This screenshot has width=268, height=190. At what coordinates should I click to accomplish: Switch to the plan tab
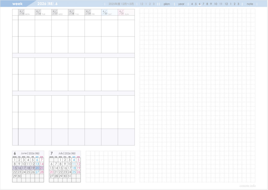[x=167, y=4]
